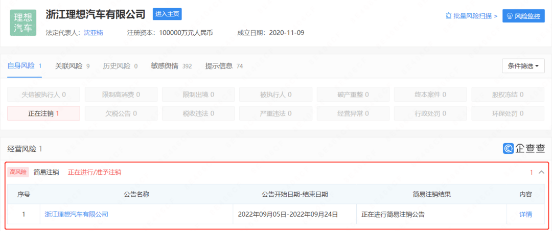Open 详情 link in row 1
The width and height of the screenshot is (552, 231).
(x=525, y=214)
